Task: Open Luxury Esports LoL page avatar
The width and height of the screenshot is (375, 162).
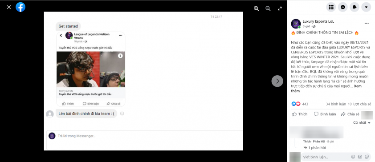Action: click(296, 24)
